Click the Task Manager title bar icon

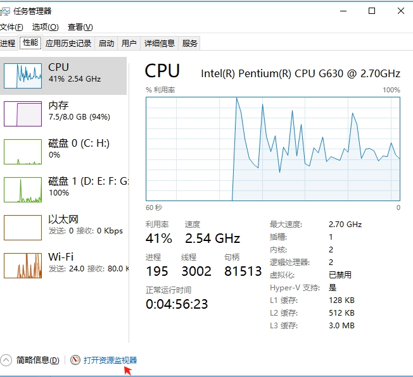5,11
